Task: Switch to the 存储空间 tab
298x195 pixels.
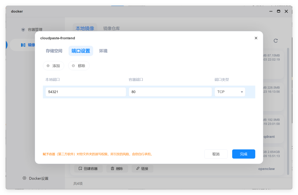Action: (54, 51)
